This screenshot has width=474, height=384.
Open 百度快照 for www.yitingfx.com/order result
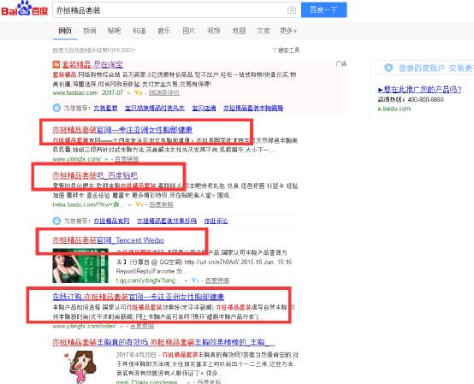(142, 327)
